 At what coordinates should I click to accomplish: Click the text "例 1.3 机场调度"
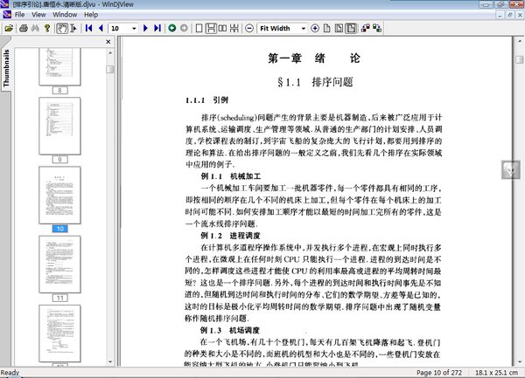229,330
